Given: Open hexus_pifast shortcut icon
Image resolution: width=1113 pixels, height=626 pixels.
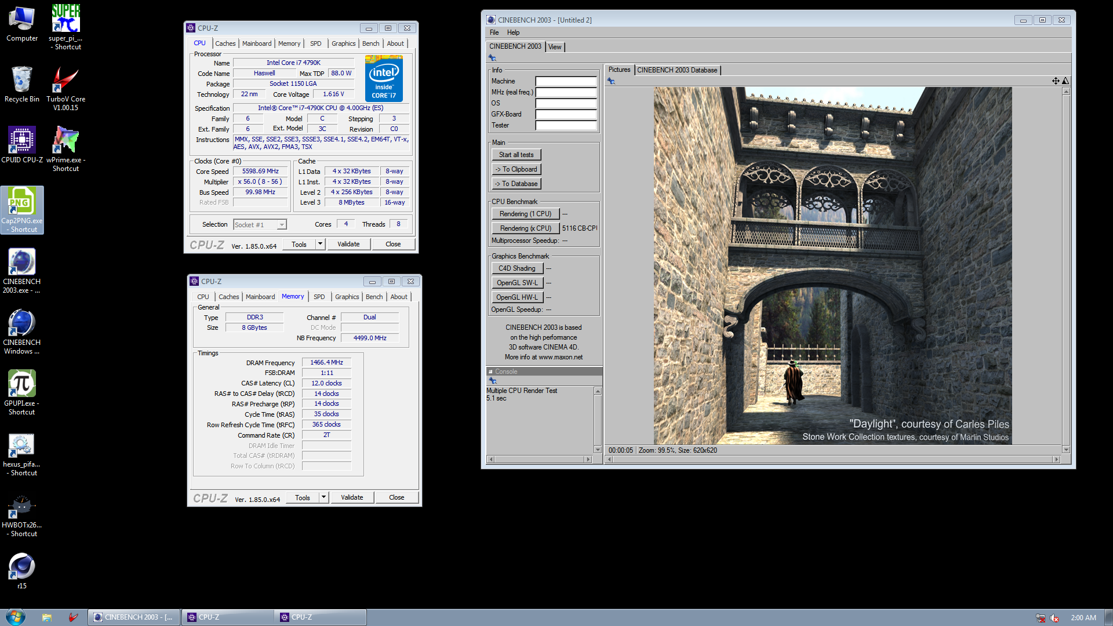Looking at the screenshot, I should [x=21, y=453].
